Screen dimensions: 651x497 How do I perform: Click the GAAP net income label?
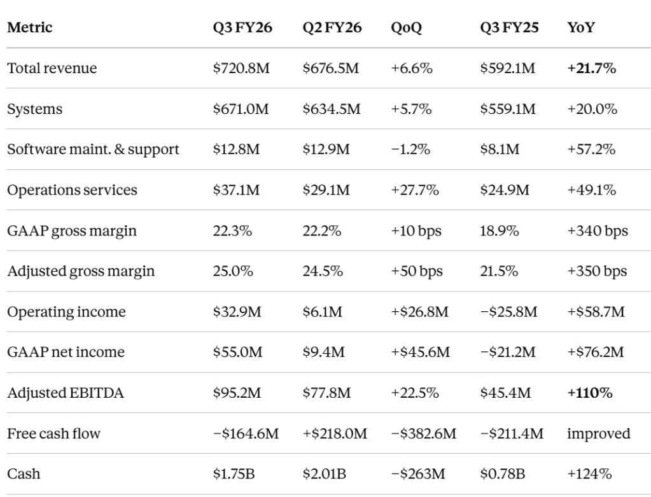pyautogui.click(x=66, y=352)
